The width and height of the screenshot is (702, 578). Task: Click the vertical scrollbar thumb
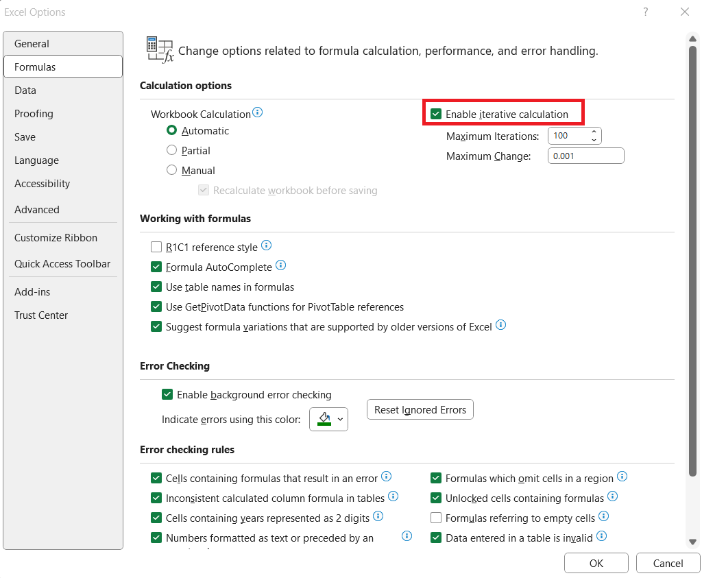coord(692,261)
